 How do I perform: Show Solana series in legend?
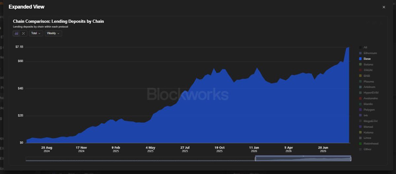366,64
